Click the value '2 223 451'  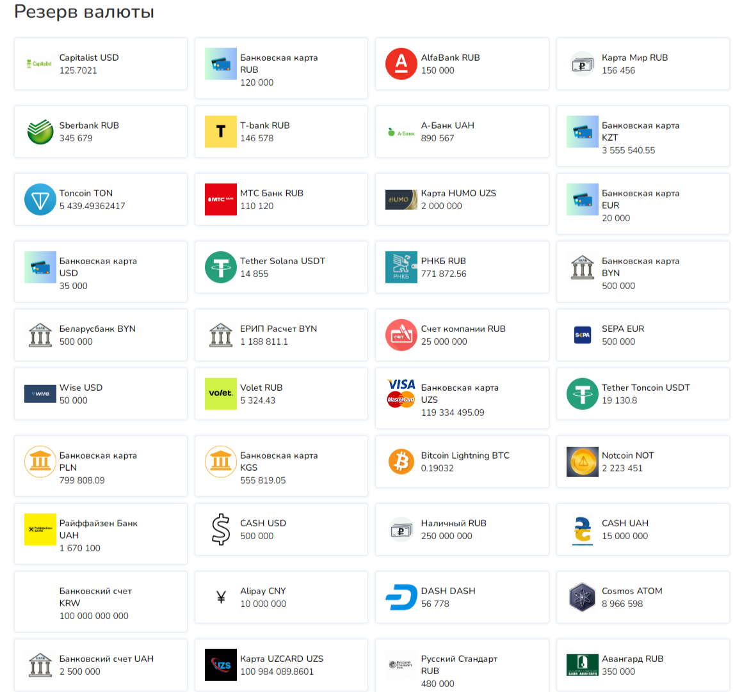622,468
